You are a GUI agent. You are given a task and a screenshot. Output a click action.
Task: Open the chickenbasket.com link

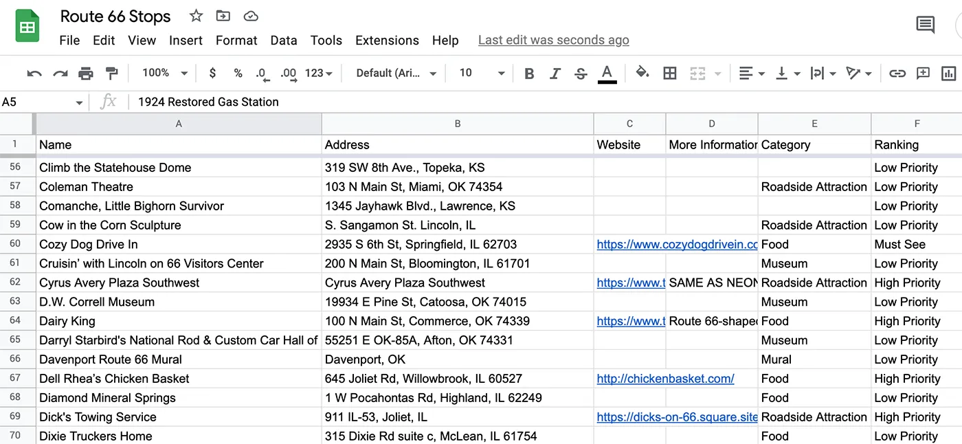coord(665,379)
